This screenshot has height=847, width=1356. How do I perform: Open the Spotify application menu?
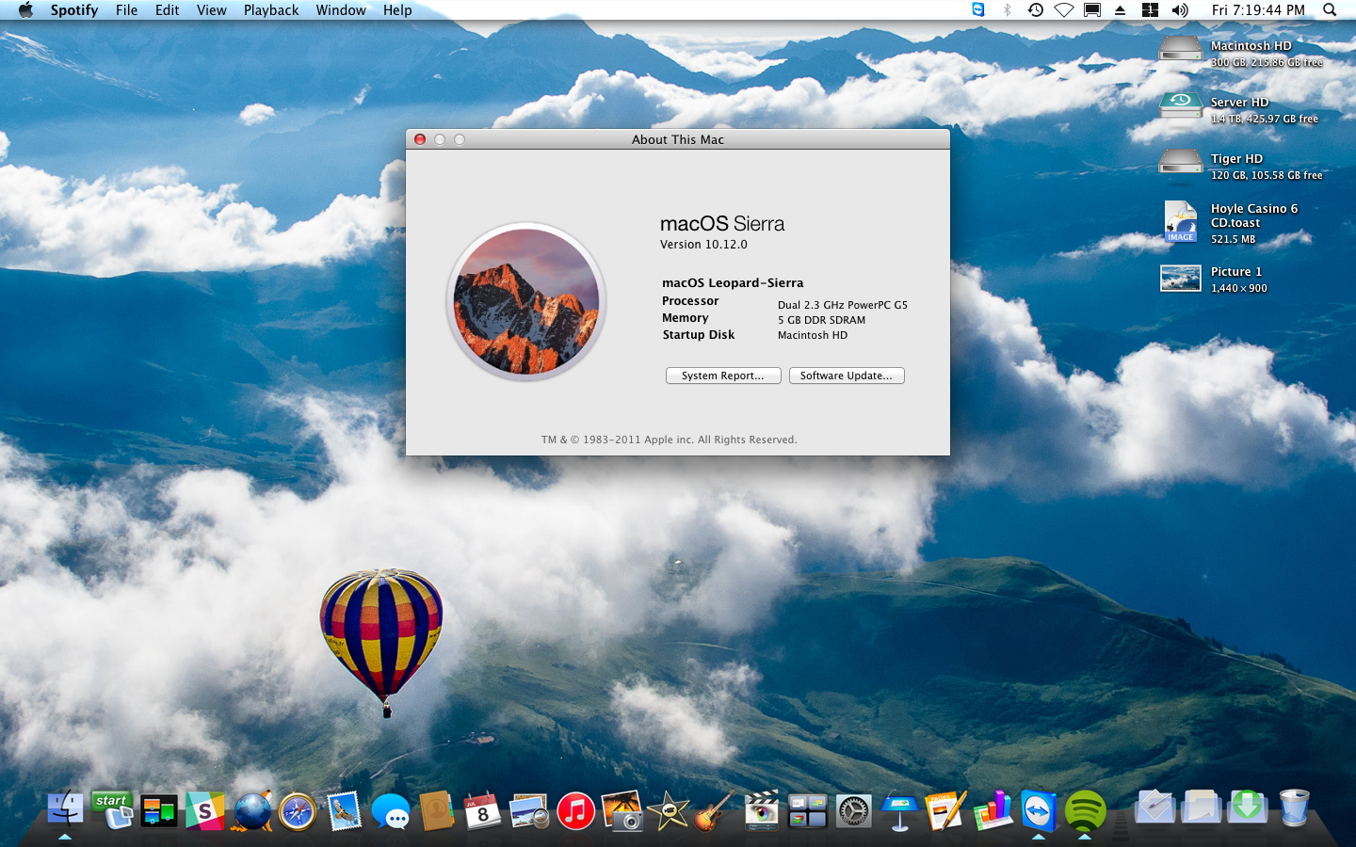[74, 9]
